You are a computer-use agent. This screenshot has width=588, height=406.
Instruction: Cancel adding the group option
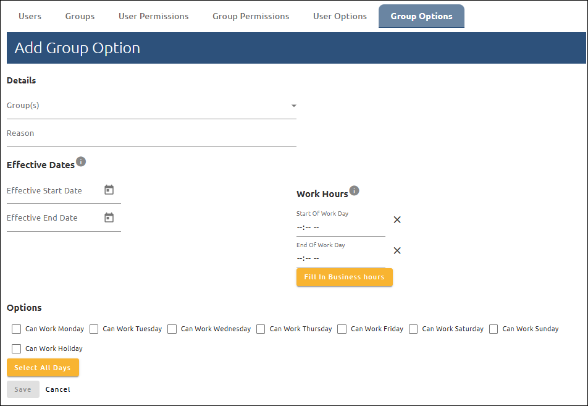click(58, 389)
